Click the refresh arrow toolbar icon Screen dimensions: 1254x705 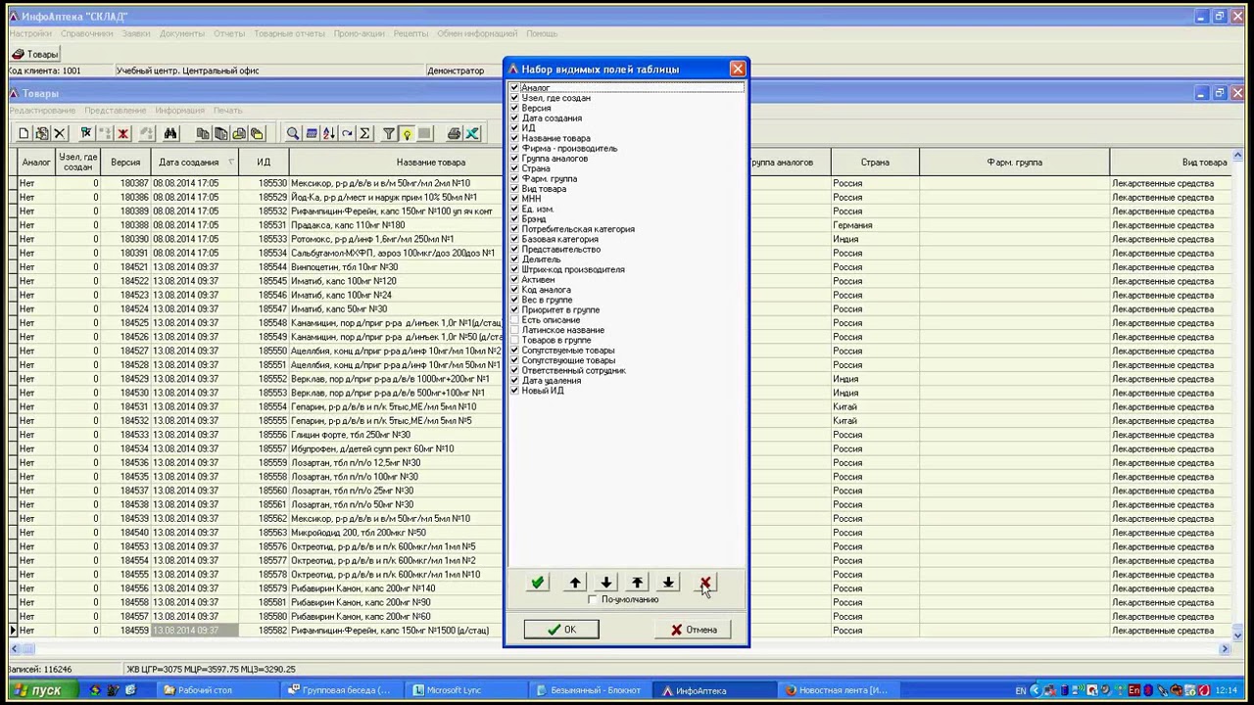[347, 133]
